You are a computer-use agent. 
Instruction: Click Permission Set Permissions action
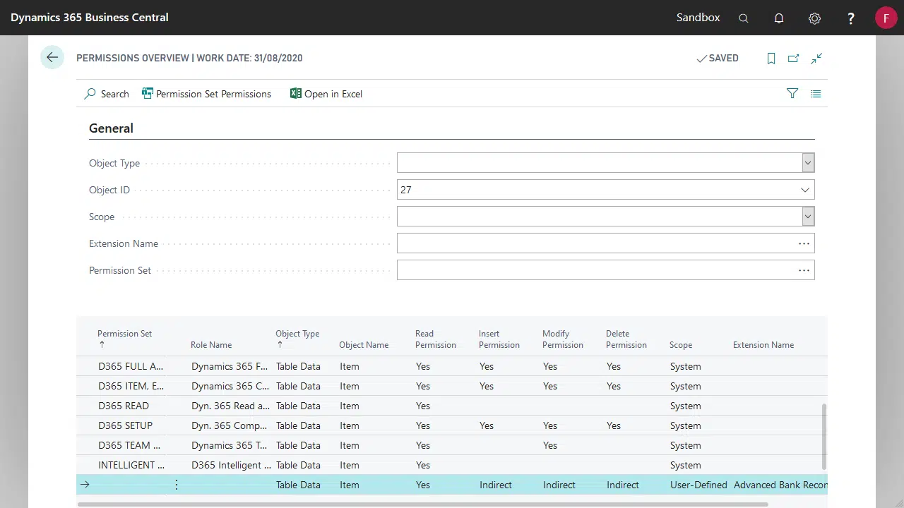tap(206, 94)
